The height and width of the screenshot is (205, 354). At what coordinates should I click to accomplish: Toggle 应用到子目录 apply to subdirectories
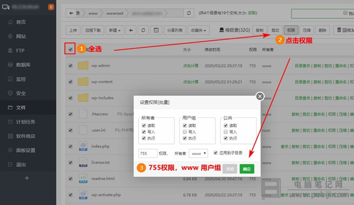coord(215,153)
